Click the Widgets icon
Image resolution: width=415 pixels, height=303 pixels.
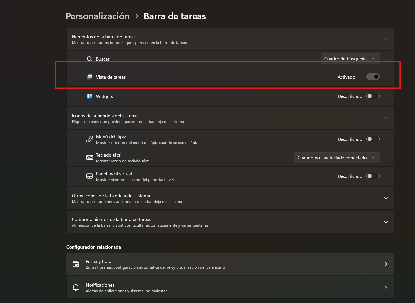[89, 96]
